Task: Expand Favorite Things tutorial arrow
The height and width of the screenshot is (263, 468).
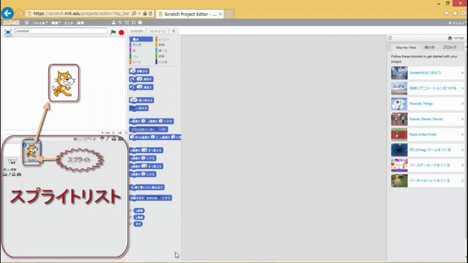Action: click(463, 104)
